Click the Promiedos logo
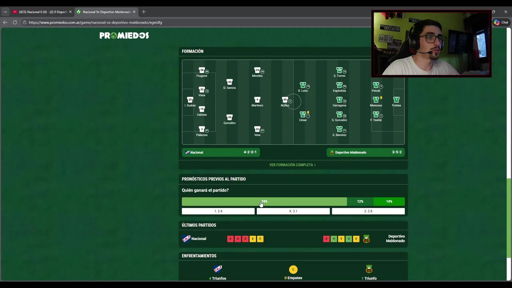Screen dimensions: 512x288 124,36
